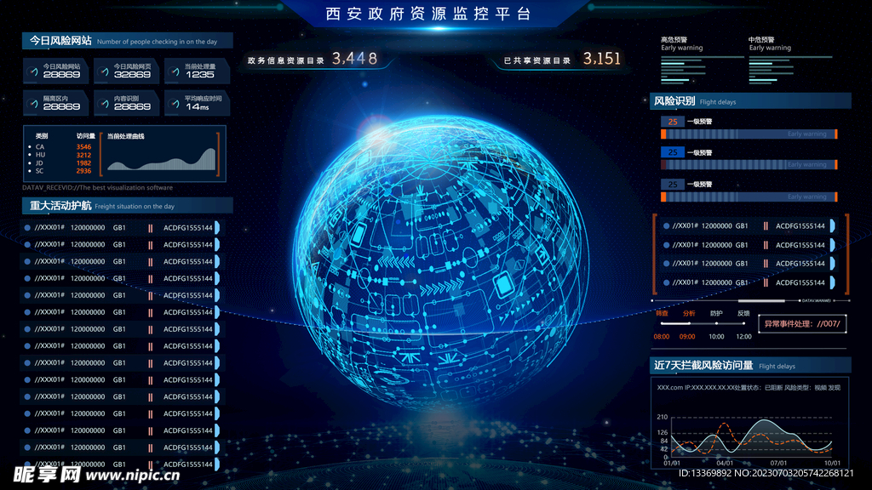The height and width of the screenshot is (490, 872).
Task: Click the 210 y-axis label
Action: pyautogui.click(x=662, y=417)
